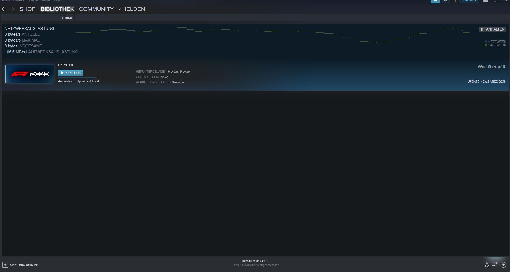Pause downloads with the ANHALTEN button

coord(492,29)
